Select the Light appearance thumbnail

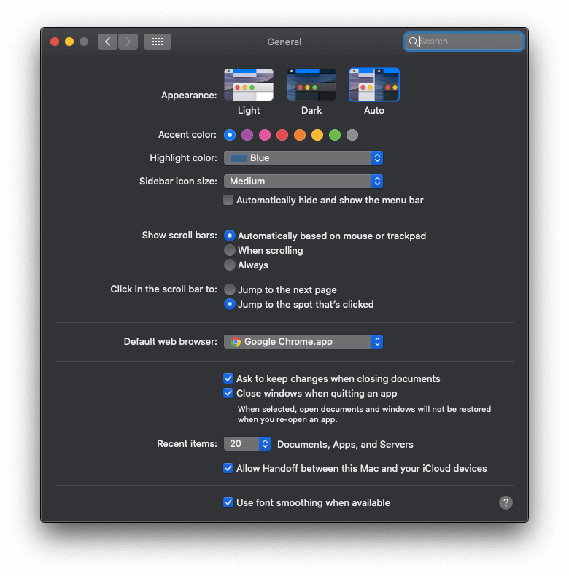tap(249, 85)
